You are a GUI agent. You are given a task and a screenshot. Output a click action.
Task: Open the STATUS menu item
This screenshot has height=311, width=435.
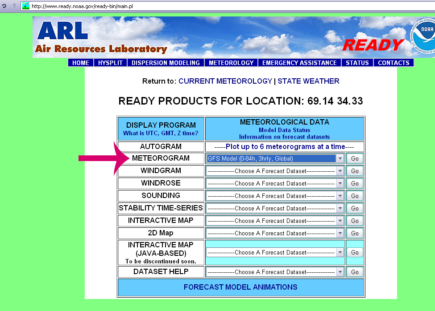[357, 63]
